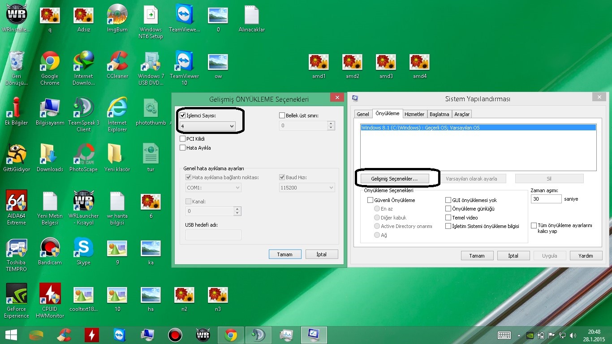Click the Yardım button
Viewport: 612px width, 344px height.
pos(586,256)
